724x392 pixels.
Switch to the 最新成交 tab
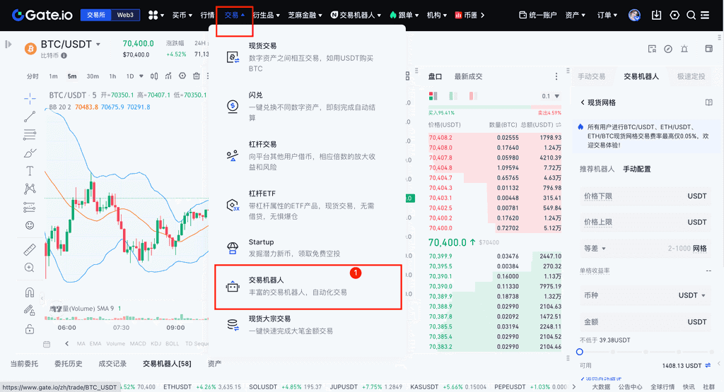pyautogui.click(x=468, y=76)
